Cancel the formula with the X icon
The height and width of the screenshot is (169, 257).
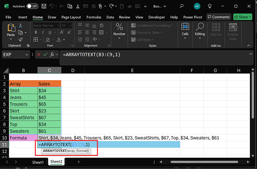(39, 55)
